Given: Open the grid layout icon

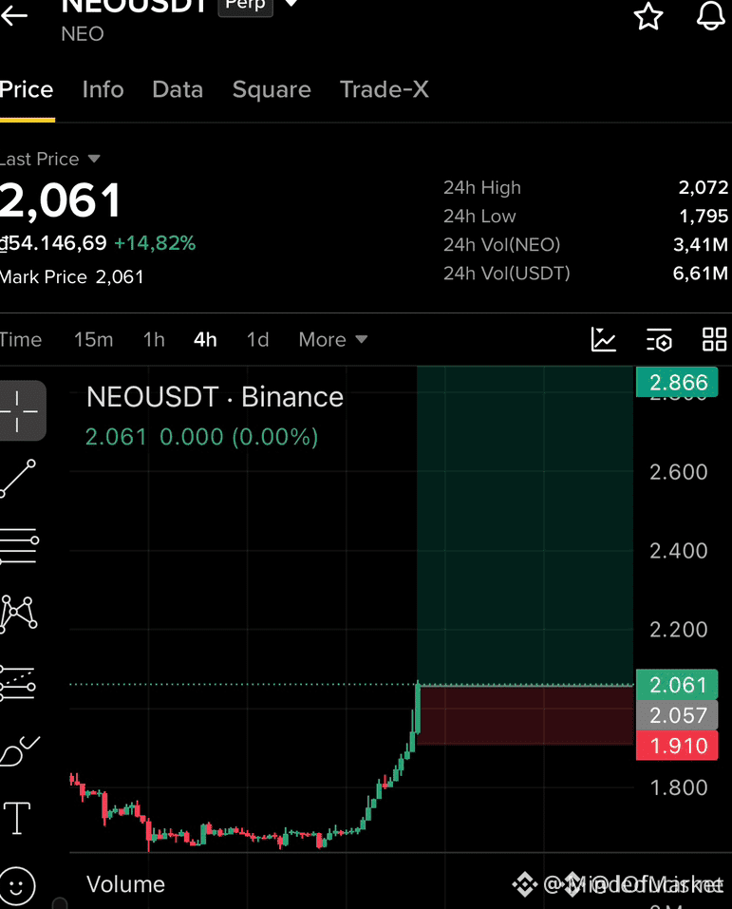Looking at the screenshot, I should point(715,339).
